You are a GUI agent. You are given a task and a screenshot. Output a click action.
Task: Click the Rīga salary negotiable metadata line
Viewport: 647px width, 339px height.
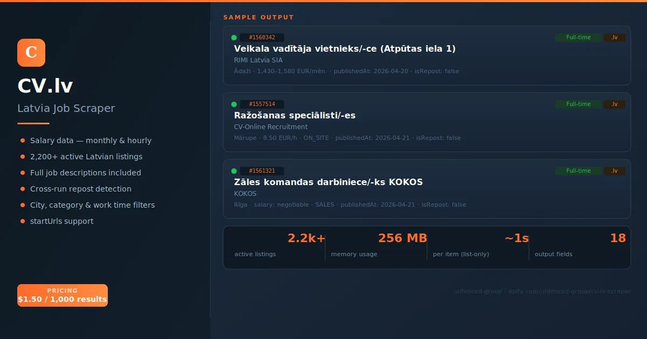click(350, 204)
